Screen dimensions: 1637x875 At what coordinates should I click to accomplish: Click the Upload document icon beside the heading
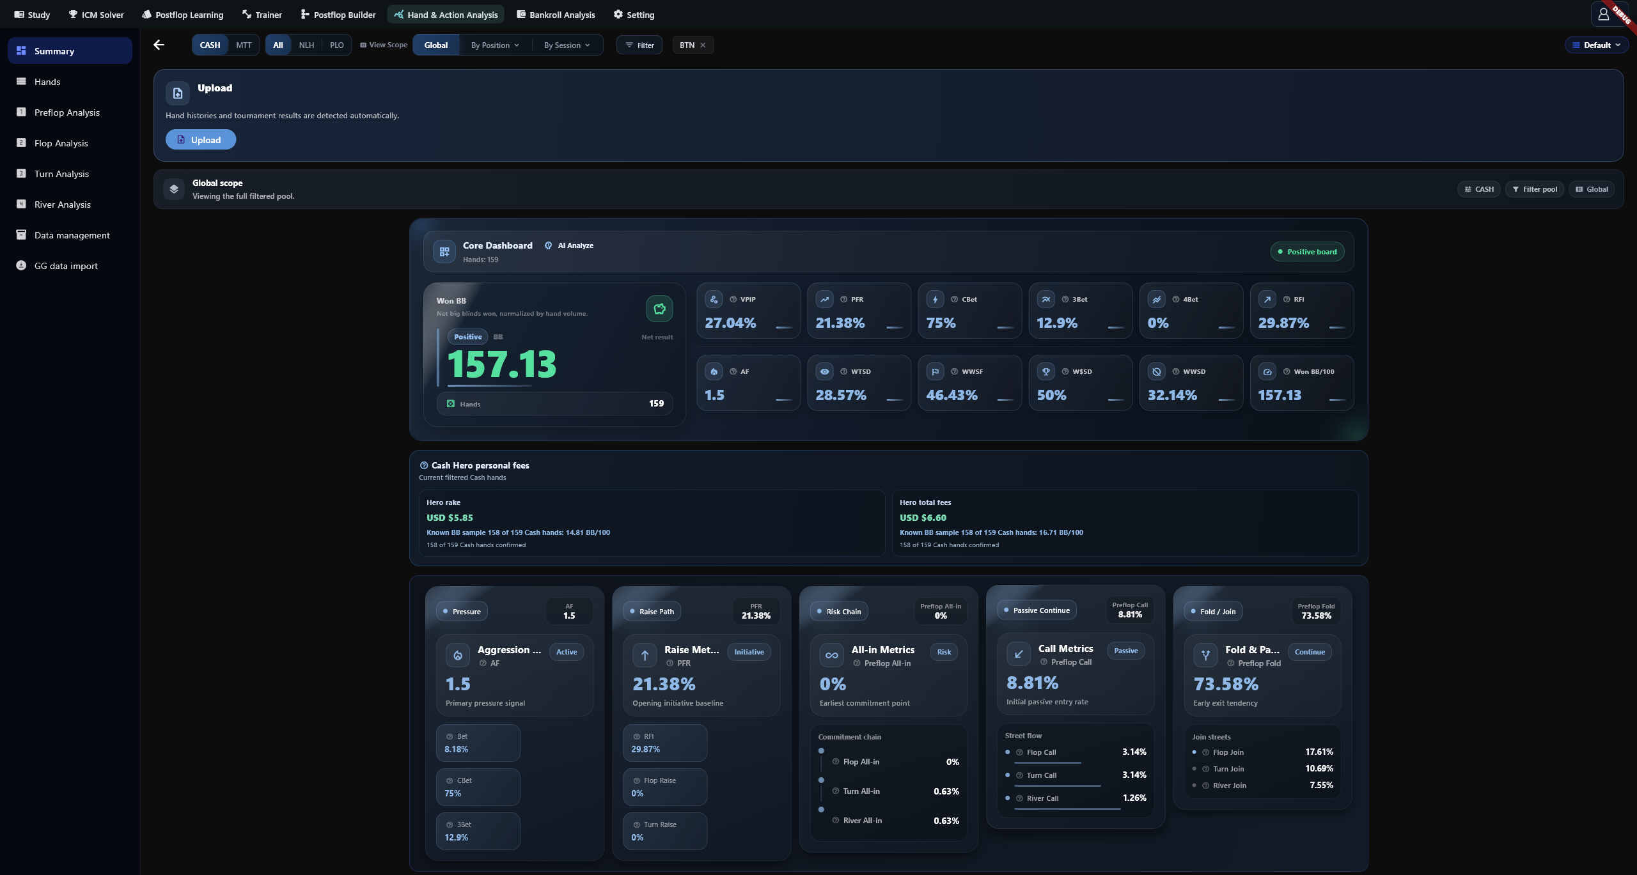coord(178,93)
